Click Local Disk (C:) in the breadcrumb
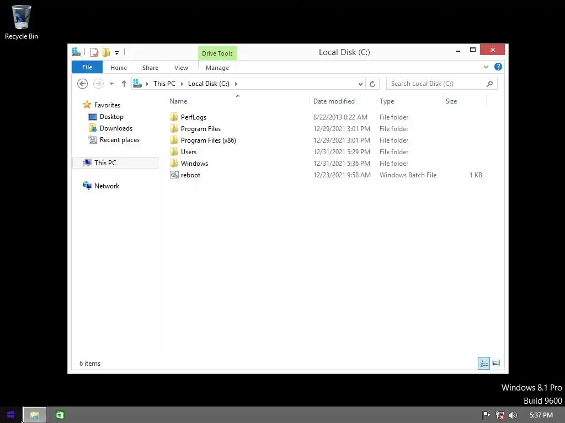The width and height of the screenshot is (565, 423). [x=209, y=84]
